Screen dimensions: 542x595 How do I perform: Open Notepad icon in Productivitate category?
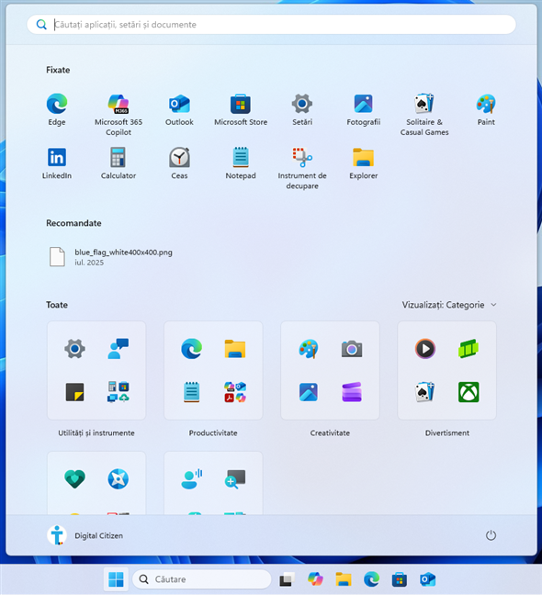(192, 392)
